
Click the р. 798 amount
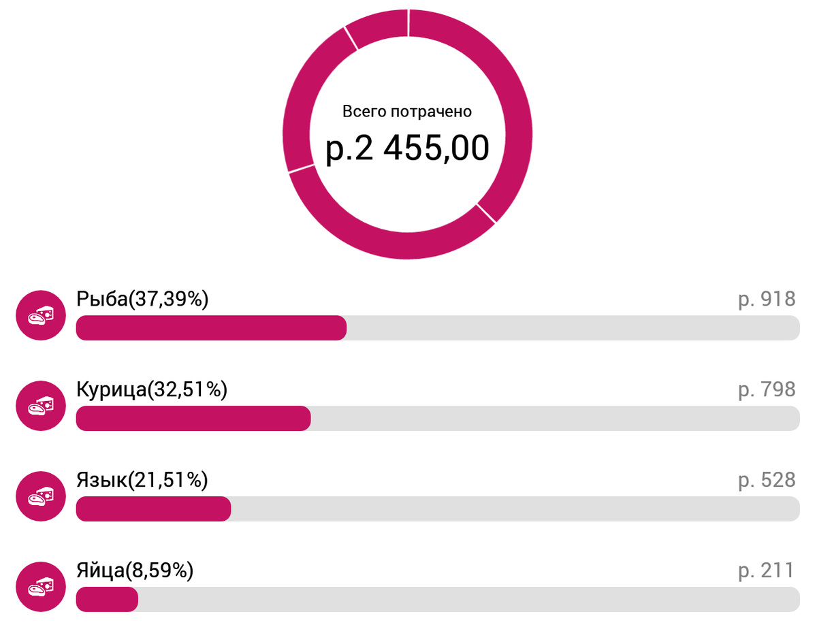(767, 389)
